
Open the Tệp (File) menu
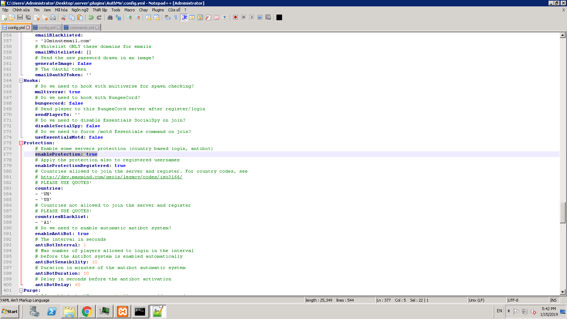click(5, 10)
